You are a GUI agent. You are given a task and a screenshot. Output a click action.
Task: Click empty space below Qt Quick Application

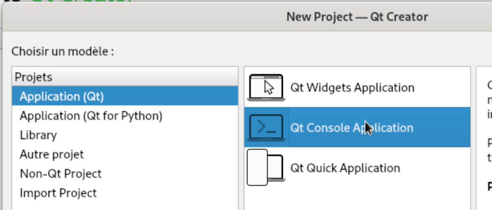click(x=357, y=197)
